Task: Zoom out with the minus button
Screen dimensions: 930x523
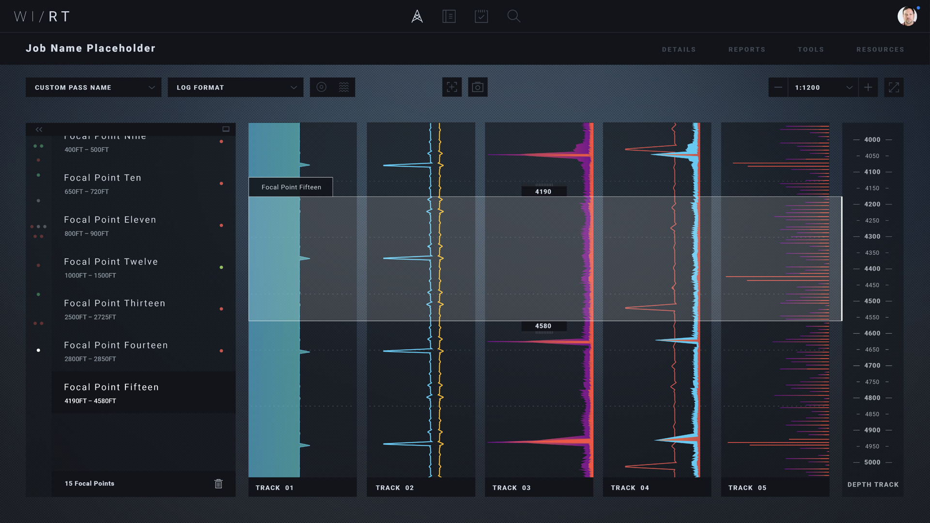Action: pos(778,87)
